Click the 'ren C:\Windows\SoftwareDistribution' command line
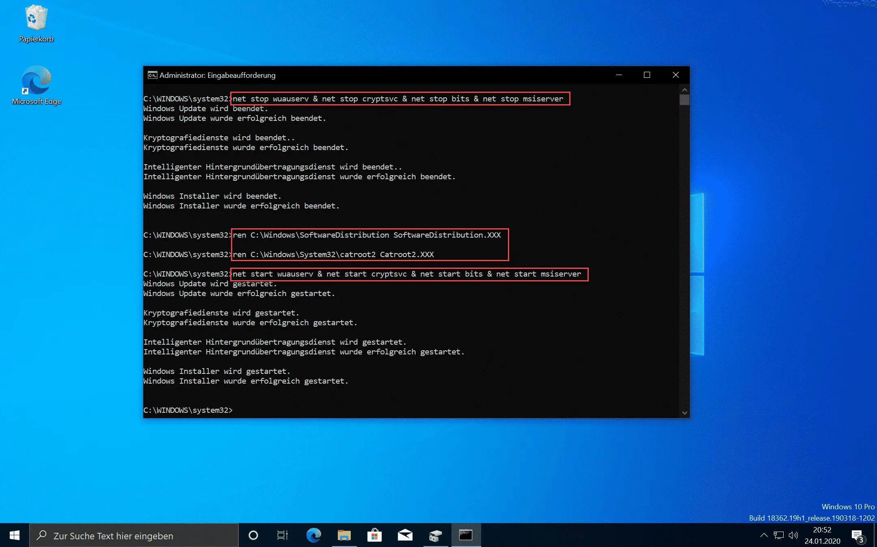Screen dimensions: 877x547 pos(367,235)
